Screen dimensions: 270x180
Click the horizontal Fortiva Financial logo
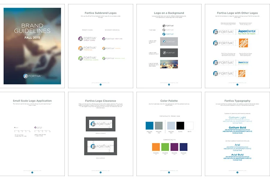111,48
